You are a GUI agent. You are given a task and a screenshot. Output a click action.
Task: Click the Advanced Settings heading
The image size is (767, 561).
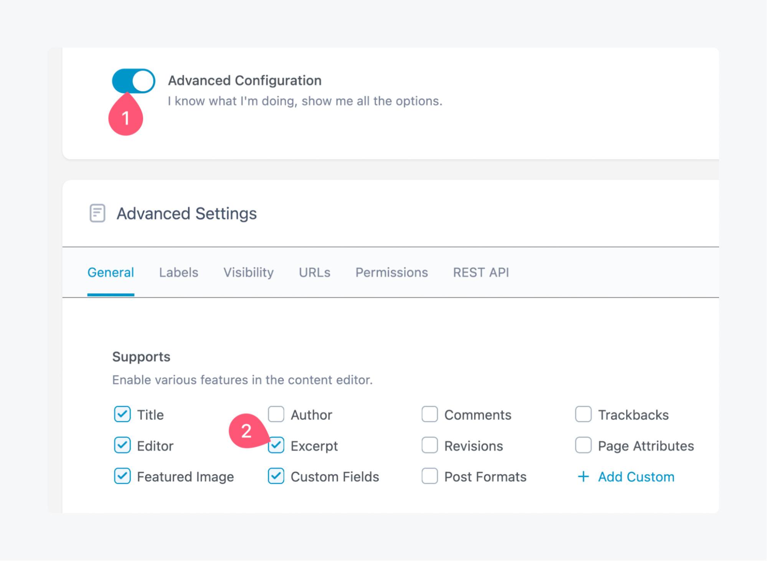187,214
